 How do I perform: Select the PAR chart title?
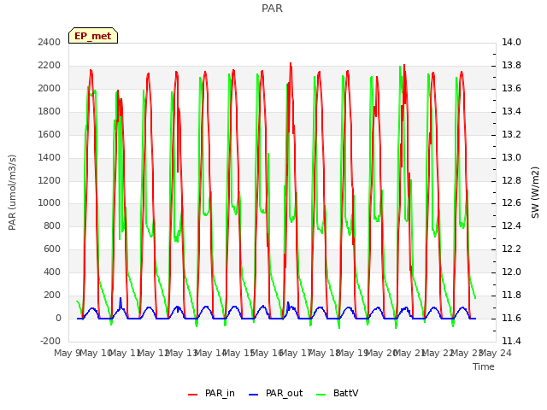(x=272, y=9)
